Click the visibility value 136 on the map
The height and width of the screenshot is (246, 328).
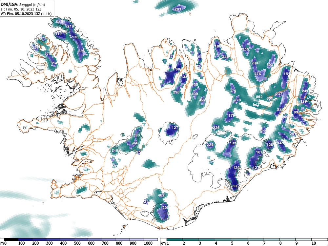(x=75, y=37)
